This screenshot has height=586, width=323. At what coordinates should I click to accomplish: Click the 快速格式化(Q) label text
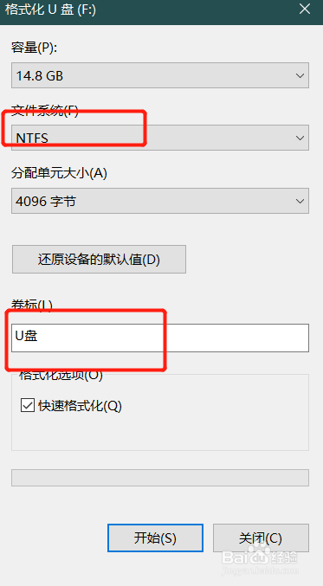click(x=80, y=406)
